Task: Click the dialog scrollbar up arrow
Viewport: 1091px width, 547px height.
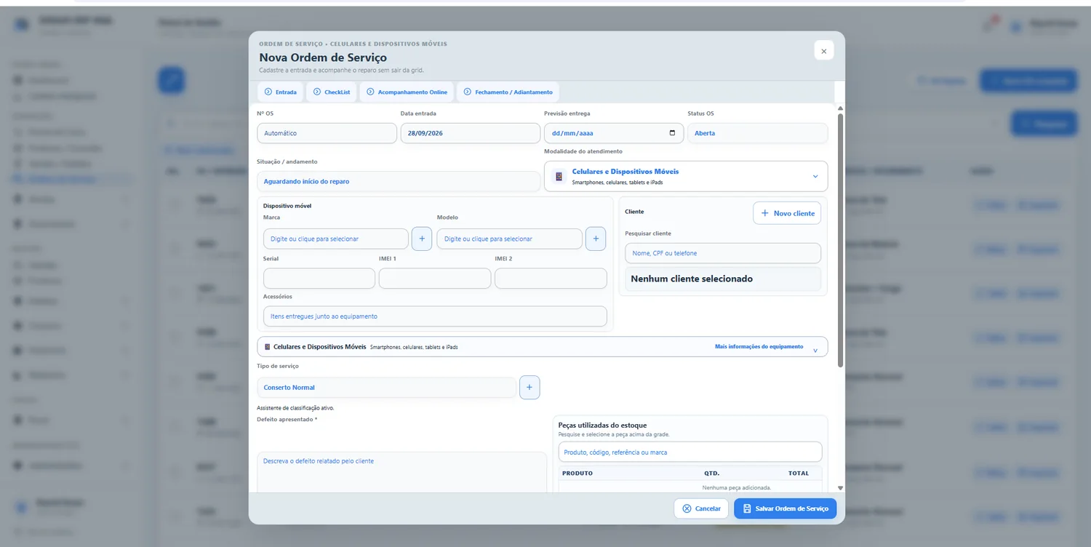Action: tap(841, 108)
